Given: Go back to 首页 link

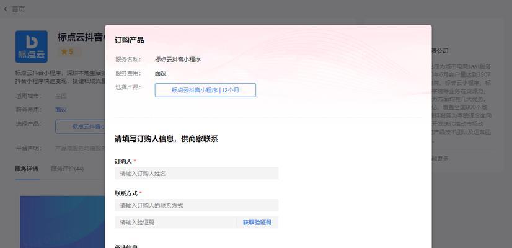Looking at the screenshot, I should pyautogui.click(x=19, y=9).
